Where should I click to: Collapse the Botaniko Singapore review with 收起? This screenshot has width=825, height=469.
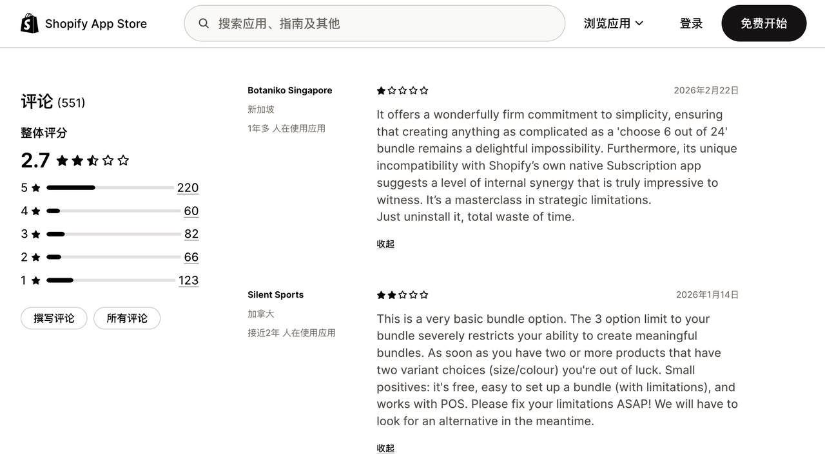point(385,244)
